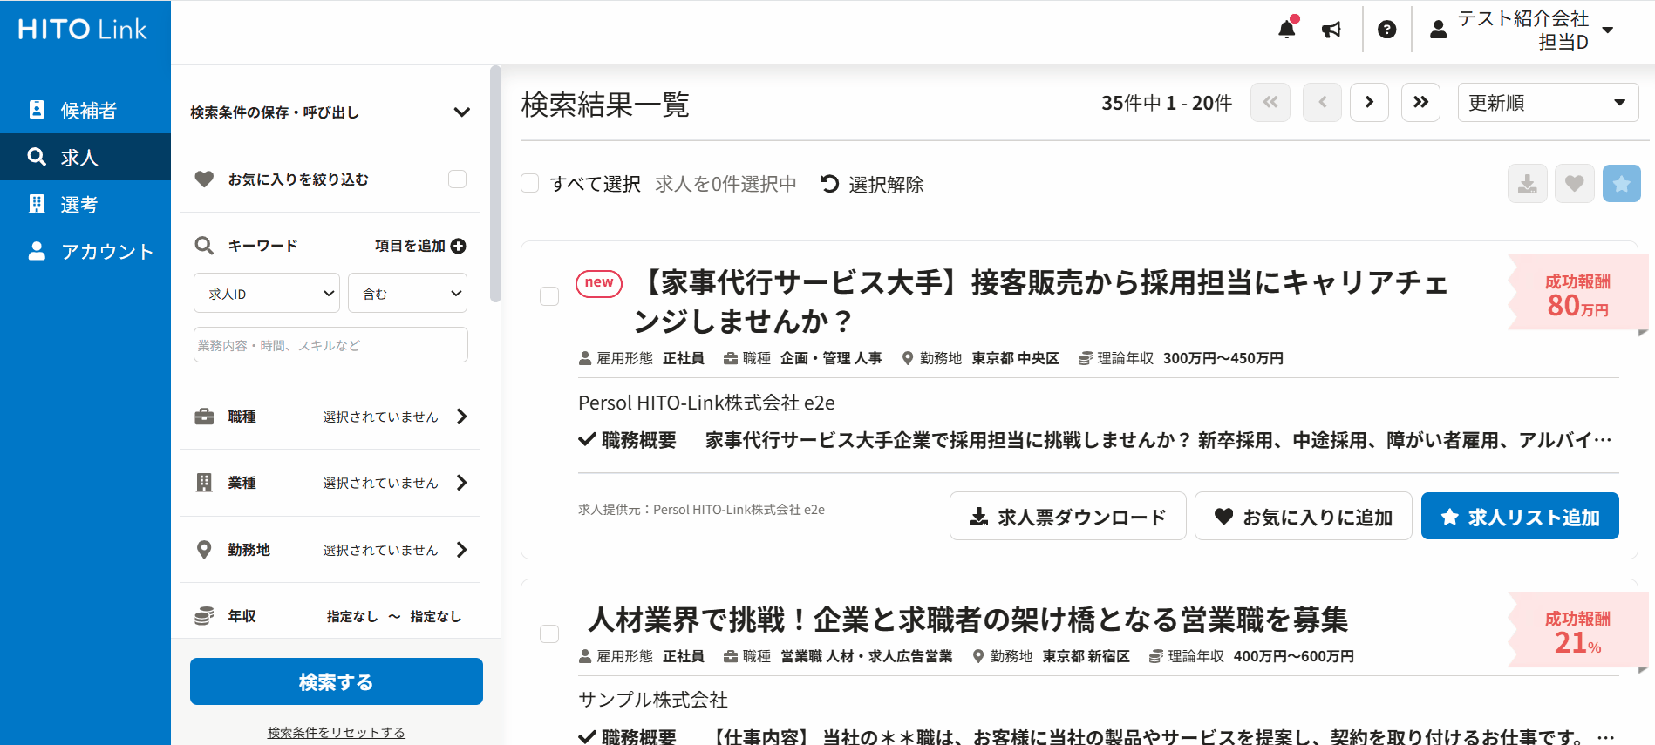
Task: Click the 検索する button
Action: pyautogui.click(x=337, y=681)
